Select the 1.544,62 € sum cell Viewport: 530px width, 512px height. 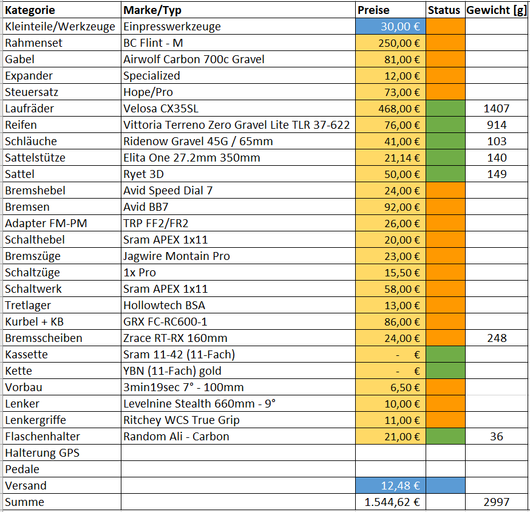point(390,502)
